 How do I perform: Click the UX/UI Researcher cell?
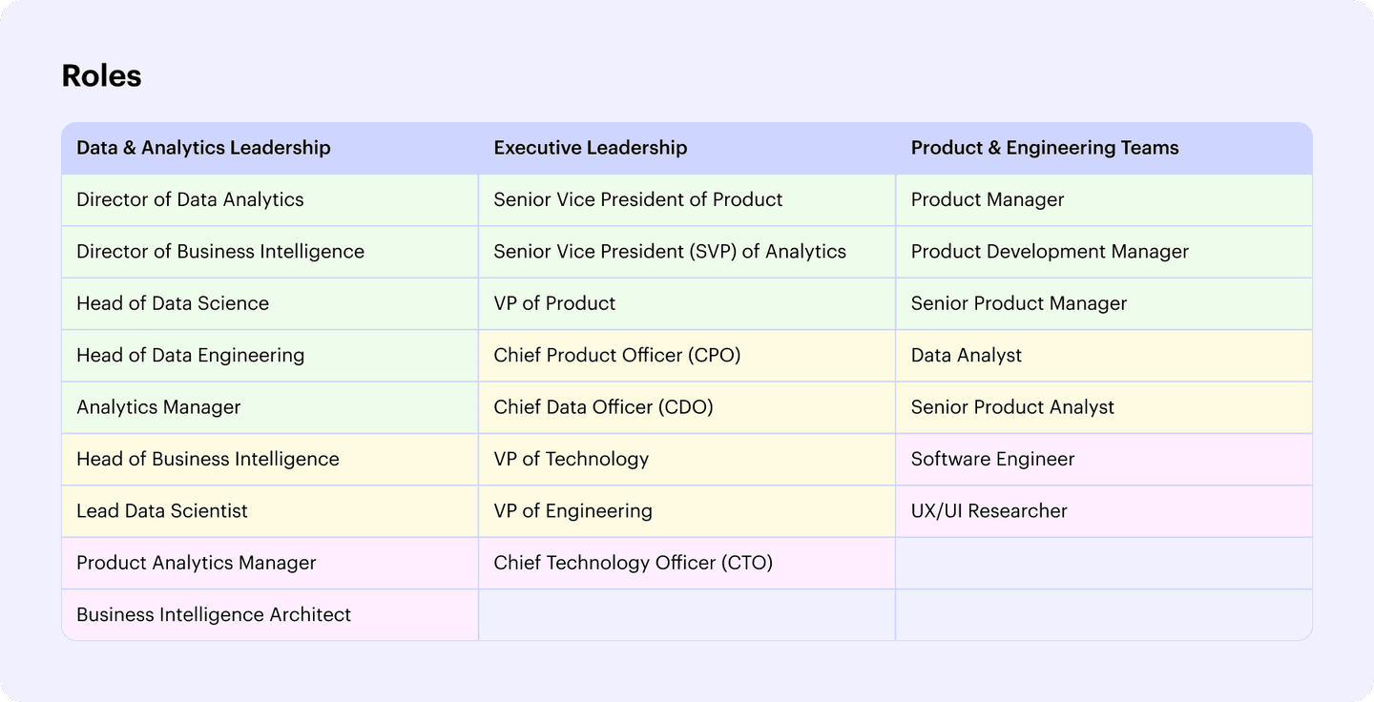coord(989,511)
